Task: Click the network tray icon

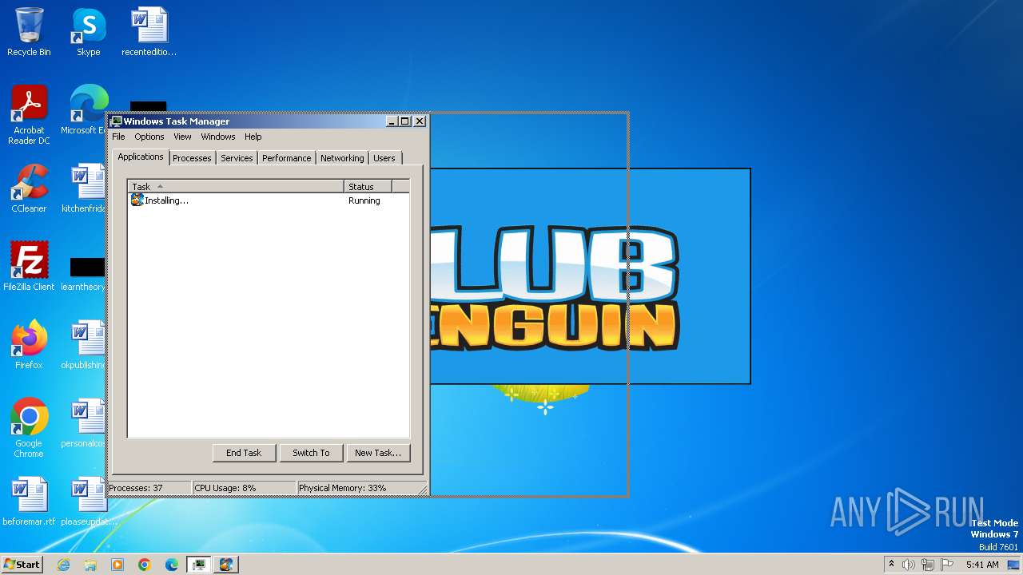Action: click(x=928, y=565)
